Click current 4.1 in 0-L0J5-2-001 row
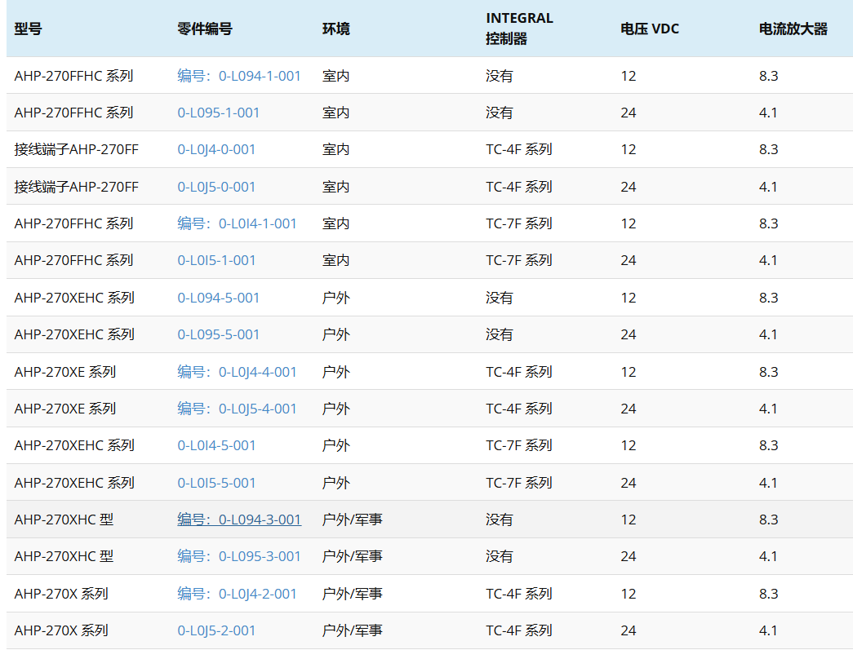The width and height of the screenshot is (853, 650). click(768, 630)
